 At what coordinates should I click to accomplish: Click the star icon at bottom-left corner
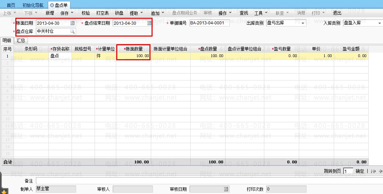(x=5, y=191)
